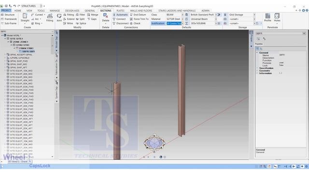
Task: Switch to the ADMIN ribbon tab
Action: [205, 11]
